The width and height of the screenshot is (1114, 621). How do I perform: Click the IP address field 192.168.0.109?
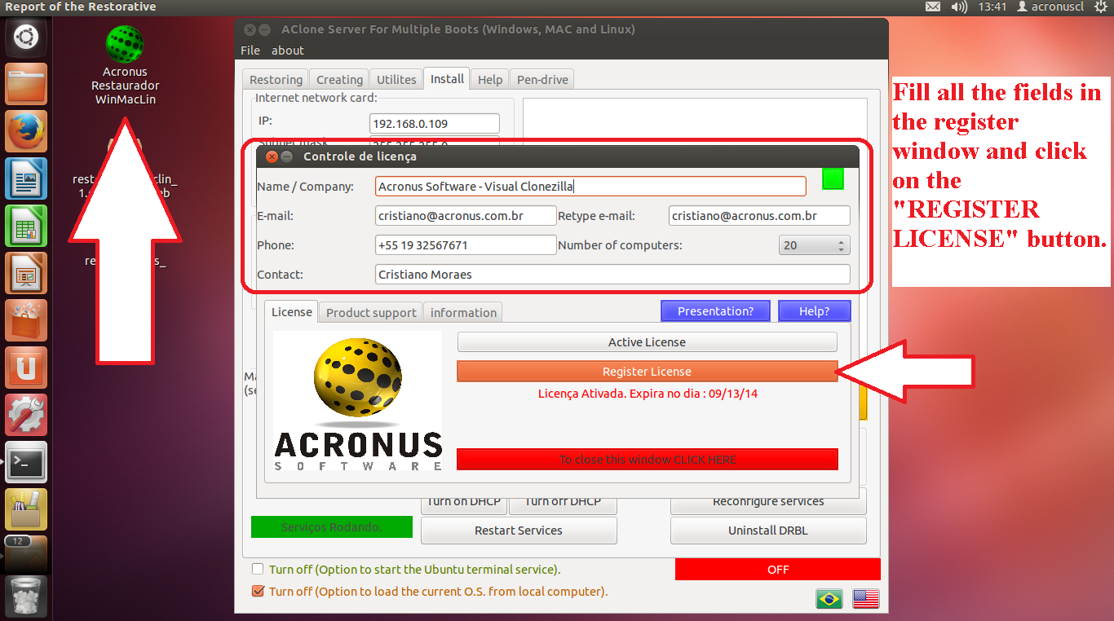click(434, 124)
